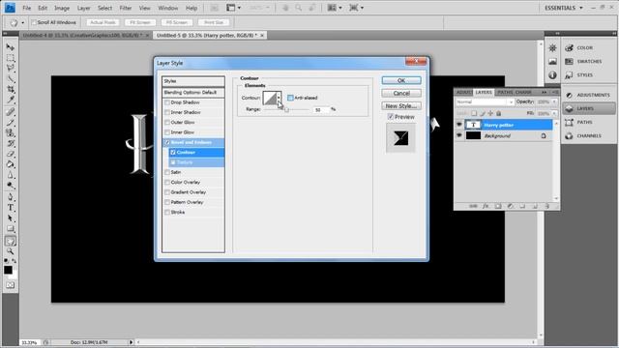Open the Swatches panel
This screenshot has width=619, height=348.
[588, 62]
